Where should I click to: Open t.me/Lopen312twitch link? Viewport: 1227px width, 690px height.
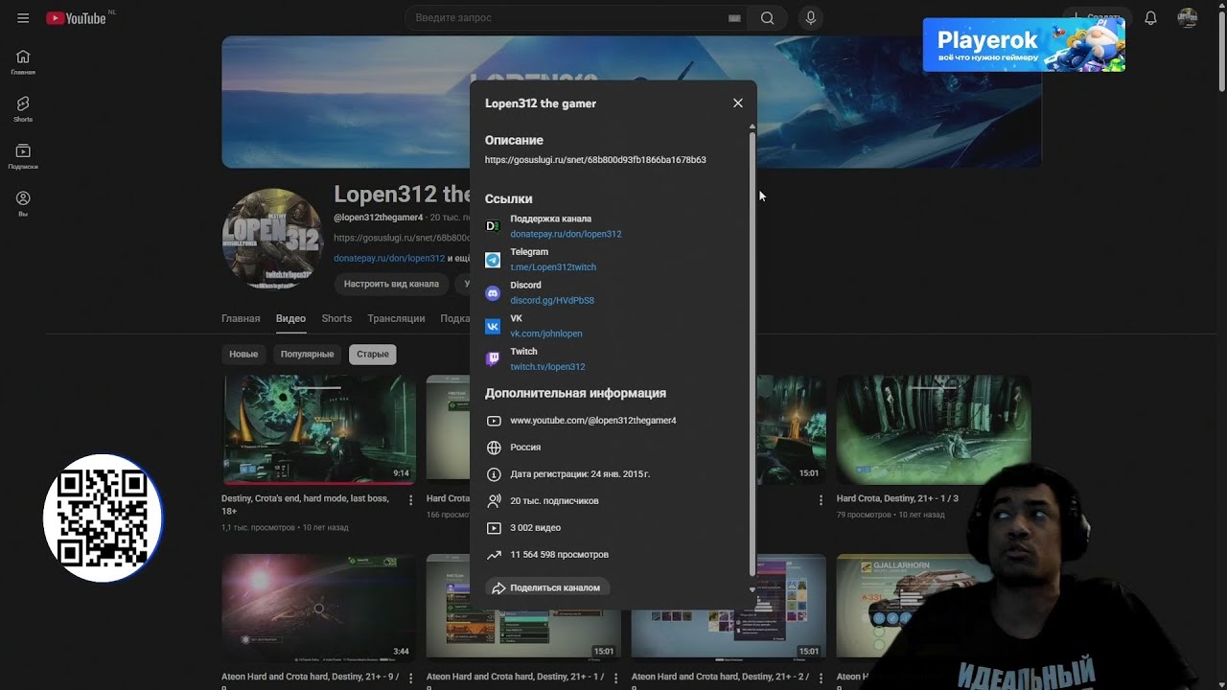[553, 267]
